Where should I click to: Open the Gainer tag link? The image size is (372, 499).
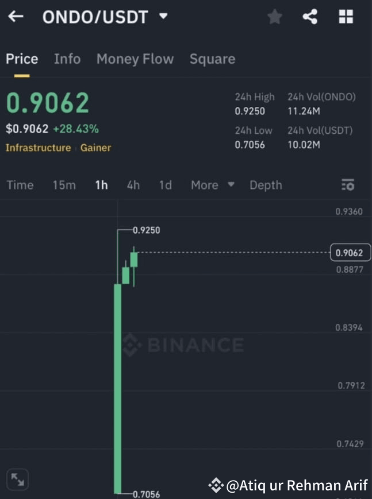[95, 148]
